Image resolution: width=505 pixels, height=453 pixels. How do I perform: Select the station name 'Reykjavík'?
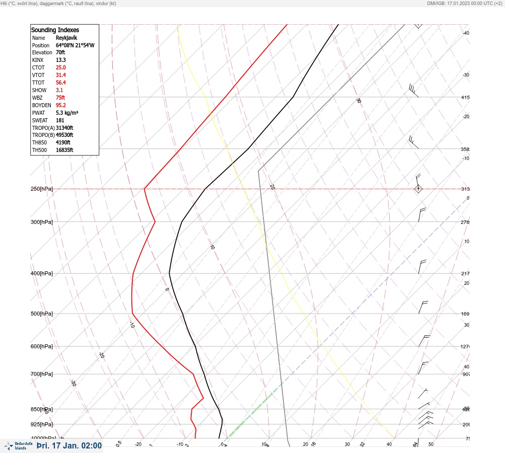[66, 38]
